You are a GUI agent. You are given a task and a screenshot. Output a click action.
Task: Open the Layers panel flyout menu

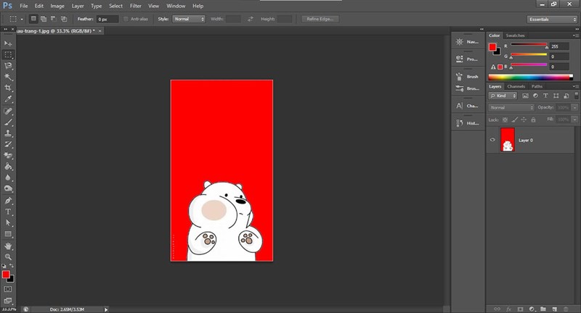pos(576,86)
